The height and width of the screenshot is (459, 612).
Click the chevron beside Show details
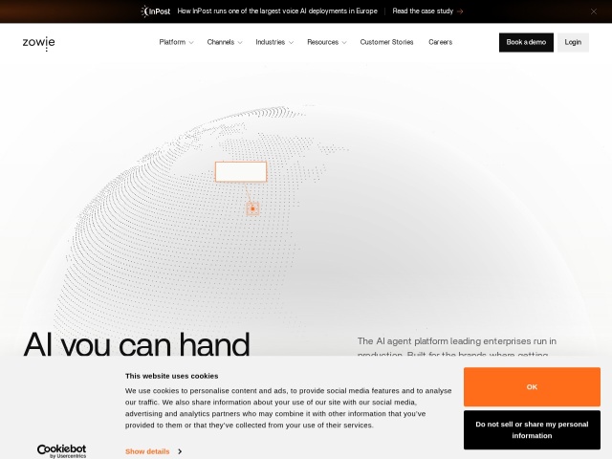tap(180, 451)
